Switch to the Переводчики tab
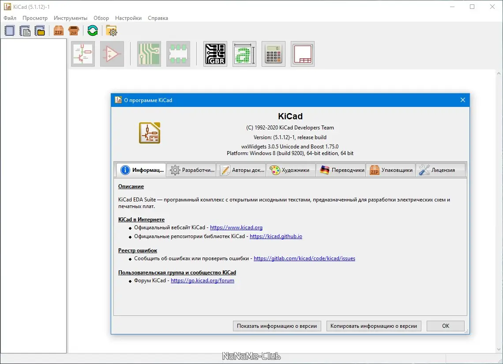Image resolution: width=503 pixels, height=364 pixels. (341, 170)
